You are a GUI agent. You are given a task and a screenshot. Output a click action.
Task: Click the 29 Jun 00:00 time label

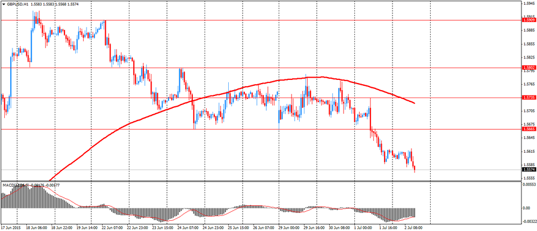tap(289, 227)
